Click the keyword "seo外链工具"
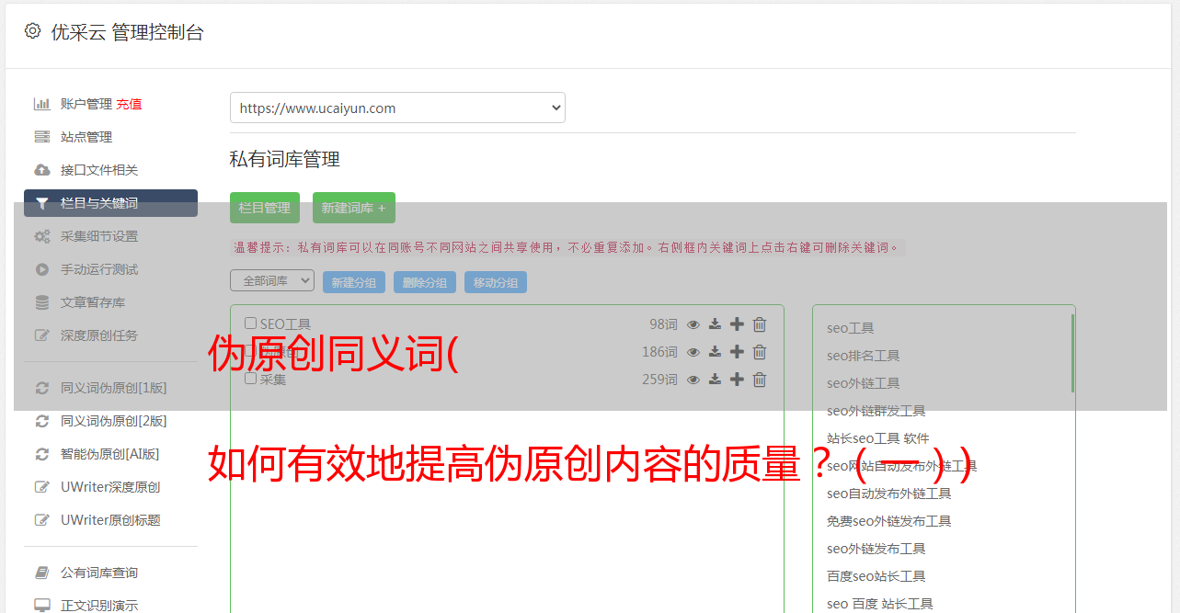 click(864, 383)
